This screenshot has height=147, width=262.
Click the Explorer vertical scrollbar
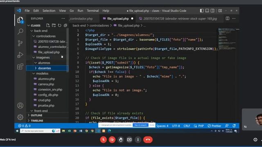coord(68,50)
